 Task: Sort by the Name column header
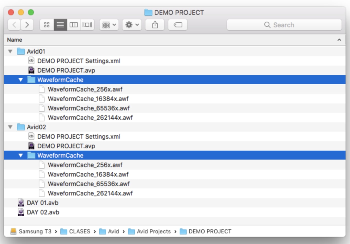pyautogui.click(x=14, y=40)
